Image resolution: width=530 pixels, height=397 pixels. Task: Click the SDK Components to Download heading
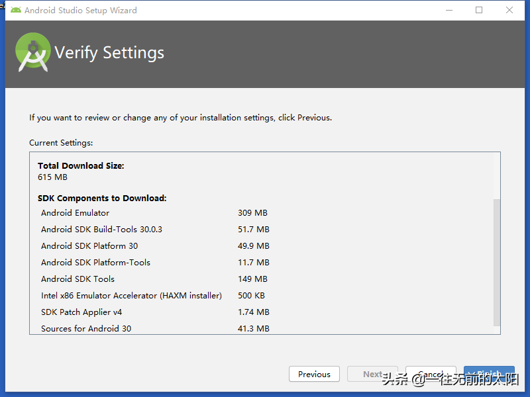102,198
